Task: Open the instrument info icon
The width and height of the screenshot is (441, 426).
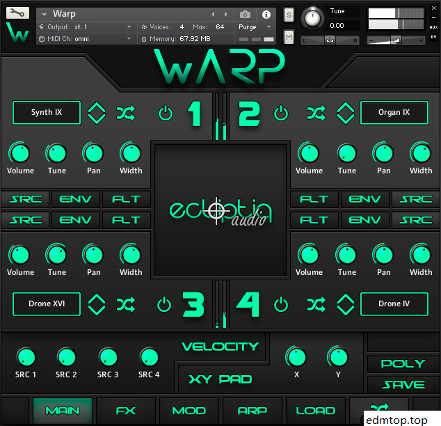Action: coord(266,14)
